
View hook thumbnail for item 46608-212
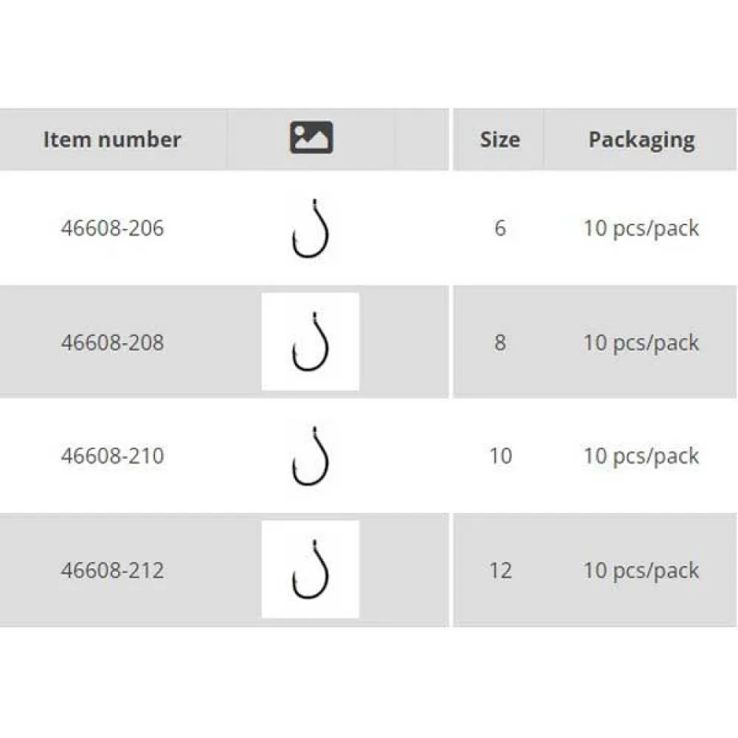(310, 569)
